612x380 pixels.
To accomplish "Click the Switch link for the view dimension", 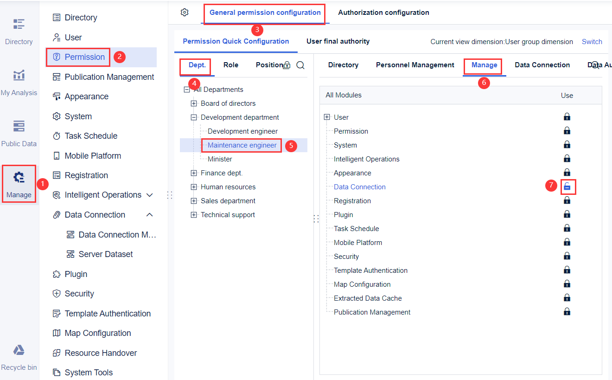I will click(x=592, y=42).
